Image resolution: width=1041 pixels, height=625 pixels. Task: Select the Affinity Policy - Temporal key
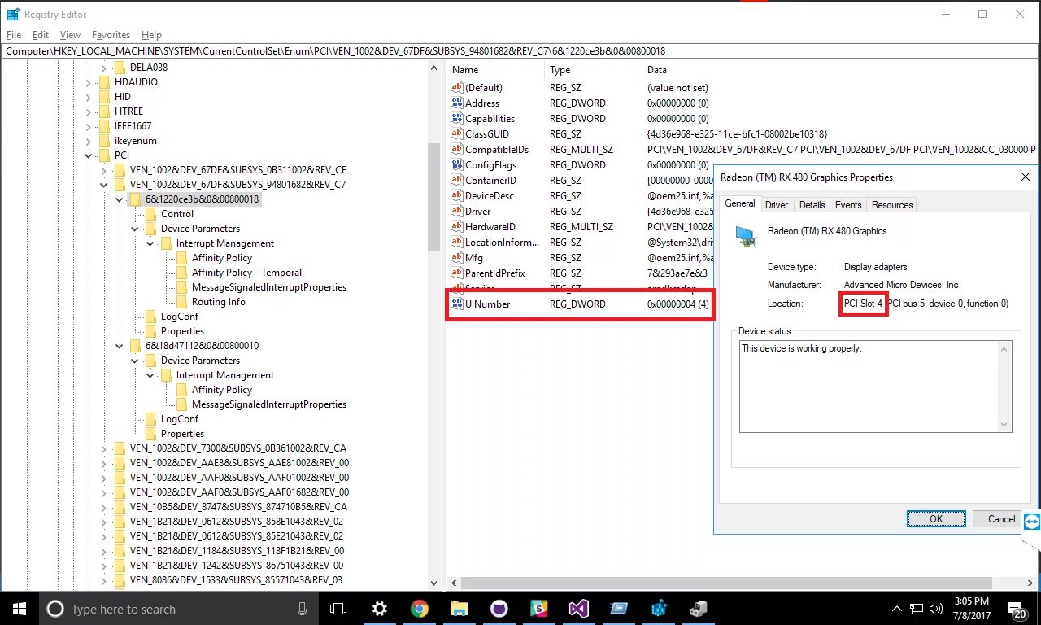pos(246,273)
